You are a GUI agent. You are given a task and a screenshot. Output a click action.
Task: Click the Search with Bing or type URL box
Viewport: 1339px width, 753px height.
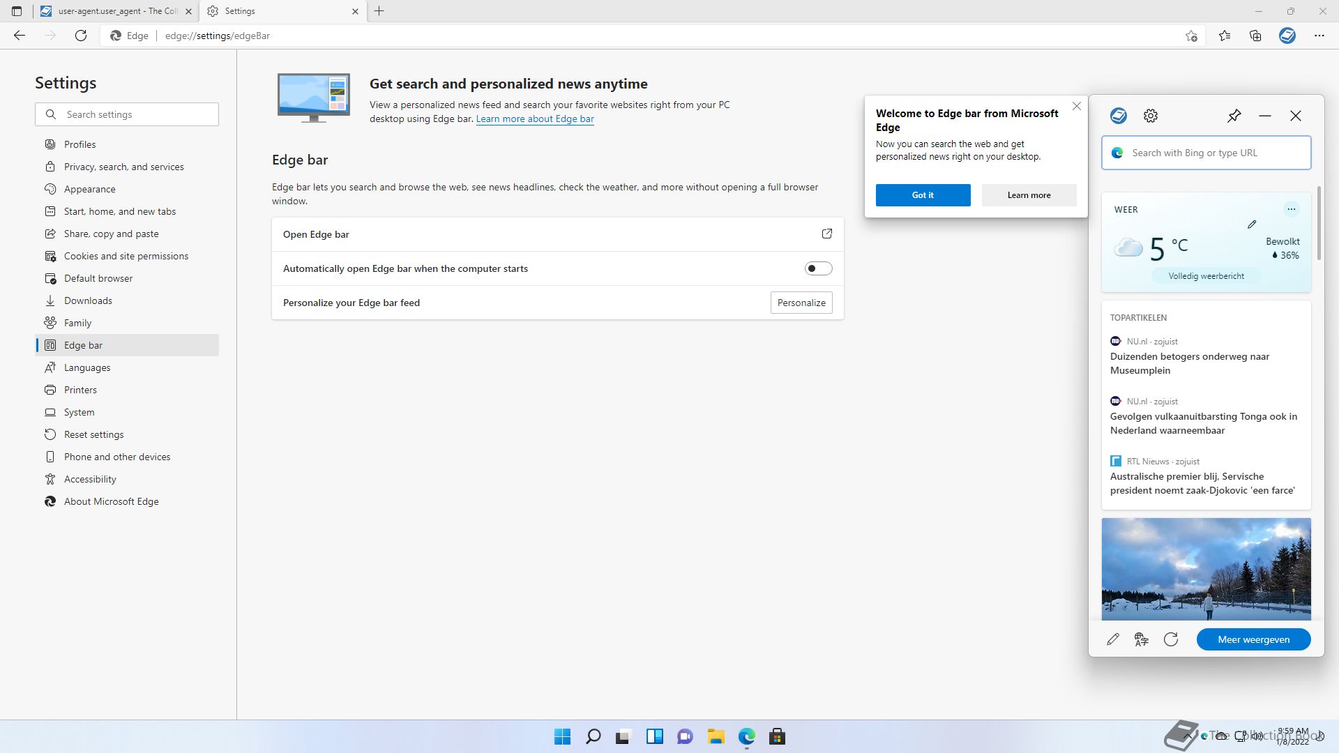[1206, 153]
